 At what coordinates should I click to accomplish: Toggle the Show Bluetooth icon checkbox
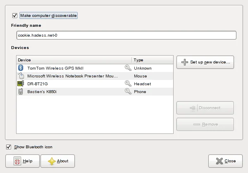9,147
